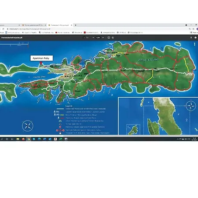Print the PDF using the printer icon
The width and height of the screenshot is (198, 198).
pos(195,38)
